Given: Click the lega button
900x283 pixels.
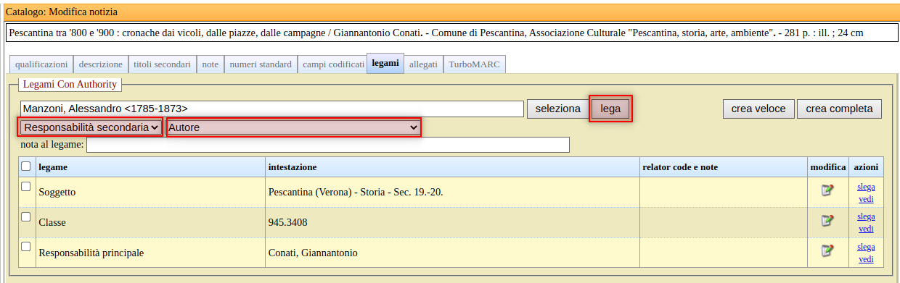Looking at the screenshot, I should tap(610, 109).
